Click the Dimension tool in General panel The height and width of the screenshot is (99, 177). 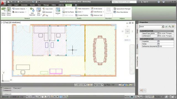click(47, 12)
